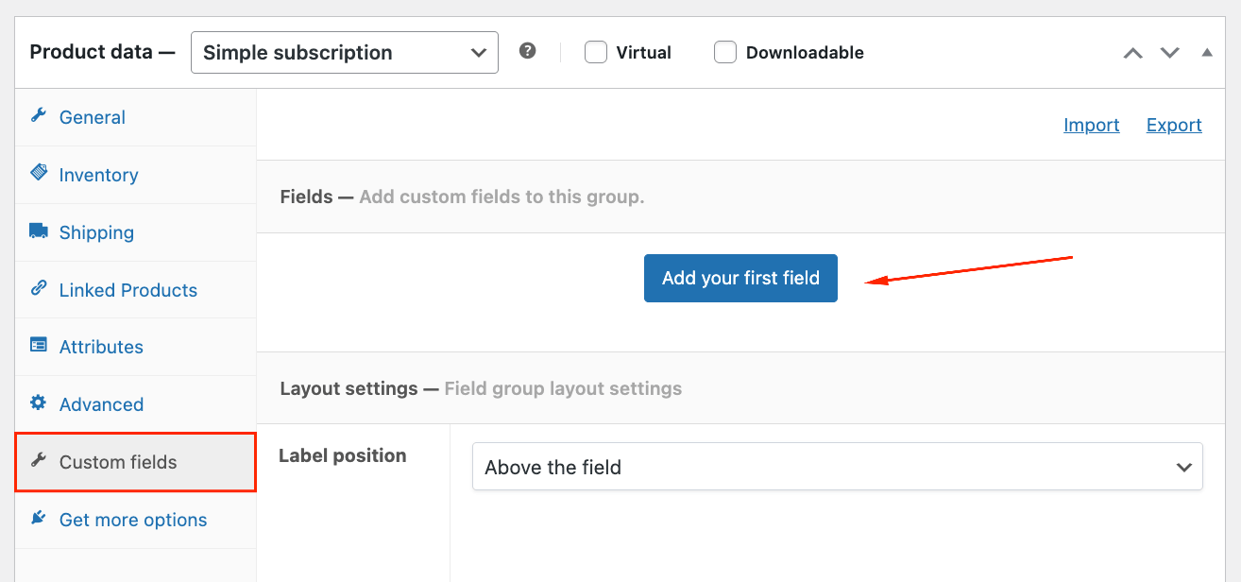
Task: Click the Add your first field button
Action: point(740,278)
